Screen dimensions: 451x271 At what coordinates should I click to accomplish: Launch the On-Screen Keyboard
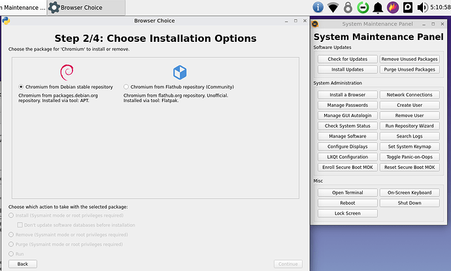[x=410, y=192]
